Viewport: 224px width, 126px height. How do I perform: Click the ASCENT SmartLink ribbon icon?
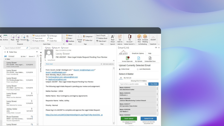tap(153, 38)
